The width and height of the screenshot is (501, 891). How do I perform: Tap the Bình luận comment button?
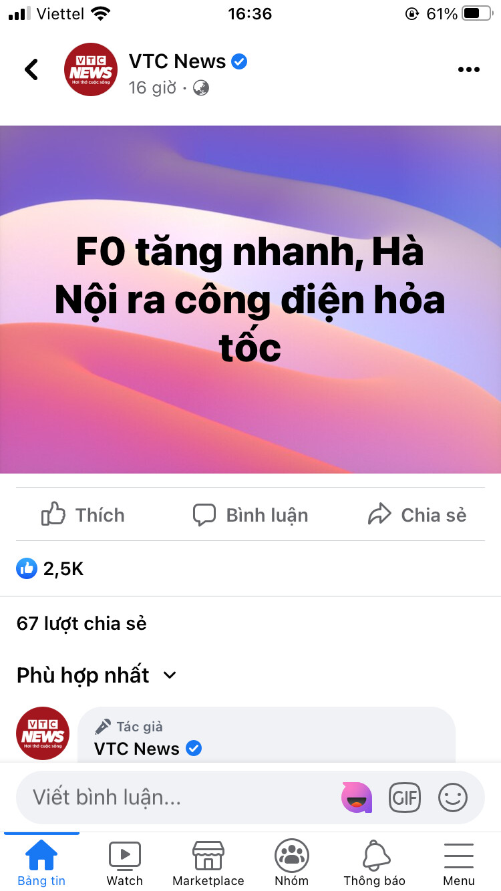point(251,514)
